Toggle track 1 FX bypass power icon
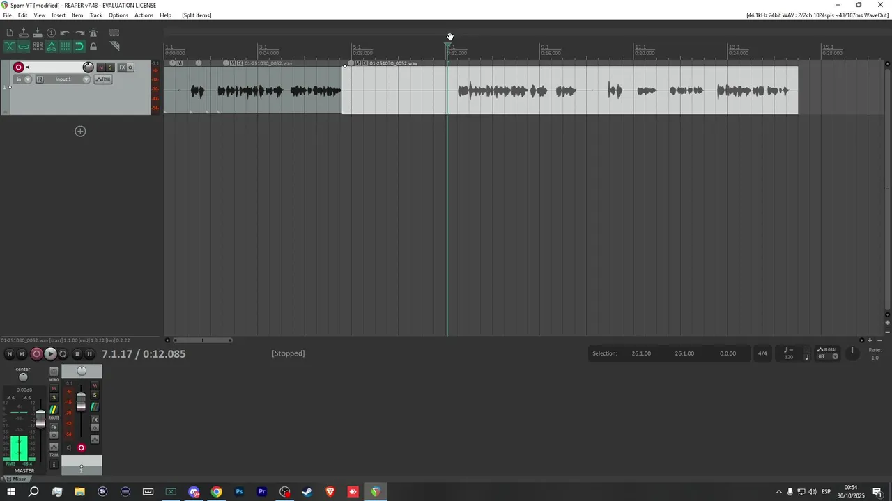Image resolution: width=892 pixels, height=501 pixels. pyautogui.click(x=130, y=67)
